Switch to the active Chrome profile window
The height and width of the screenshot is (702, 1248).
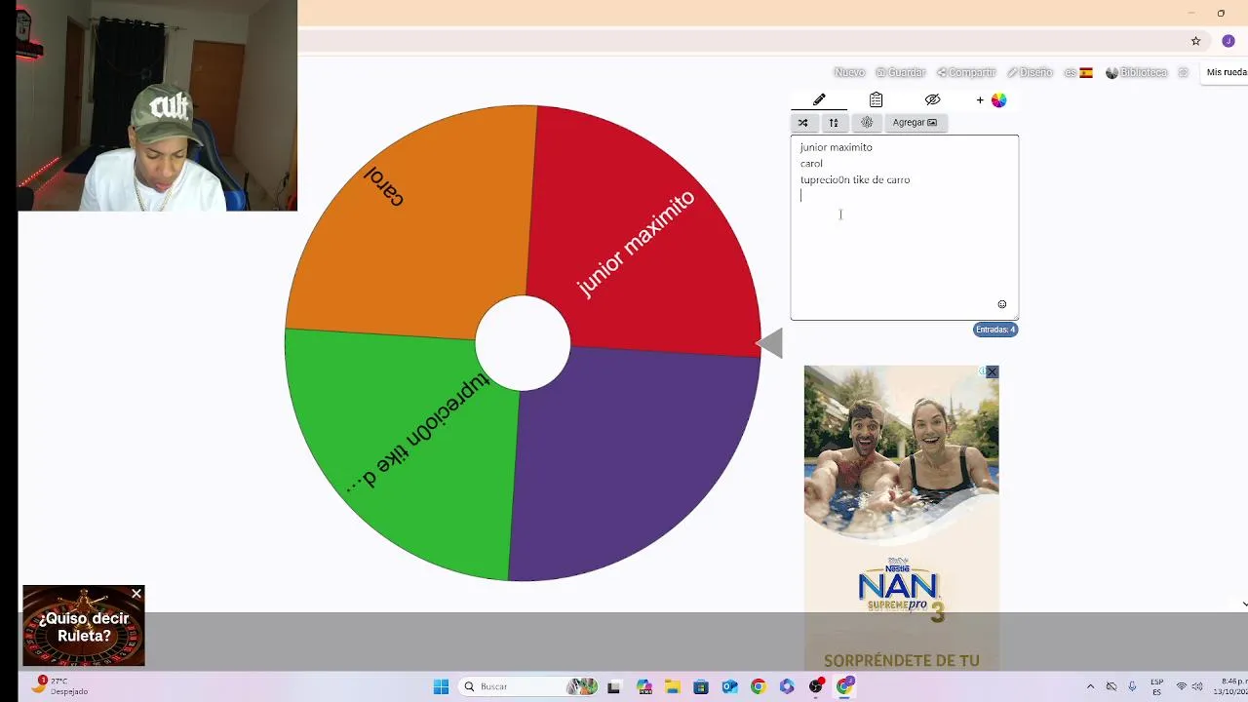(845, 686)
